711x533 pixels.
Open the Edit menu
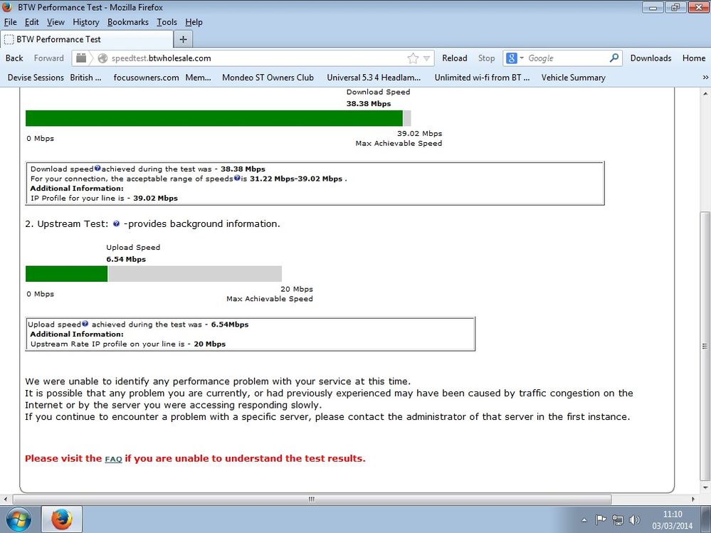[x=32, y=22]
